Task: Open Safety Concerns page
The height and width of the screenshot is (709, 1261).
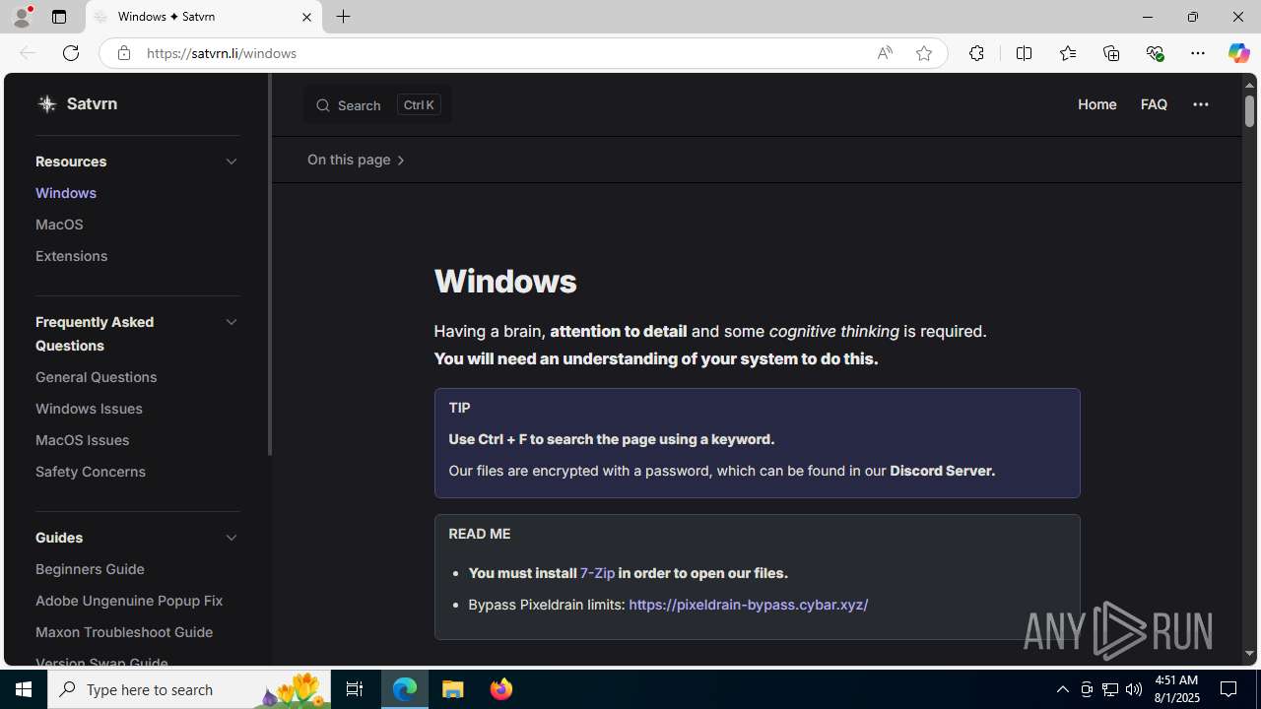Action: (91, 472)
